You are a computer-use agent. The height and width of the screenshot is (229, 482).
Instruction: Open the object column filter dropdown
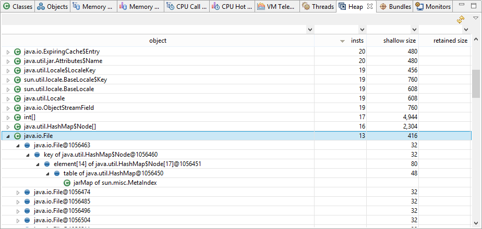coord(310,30)
